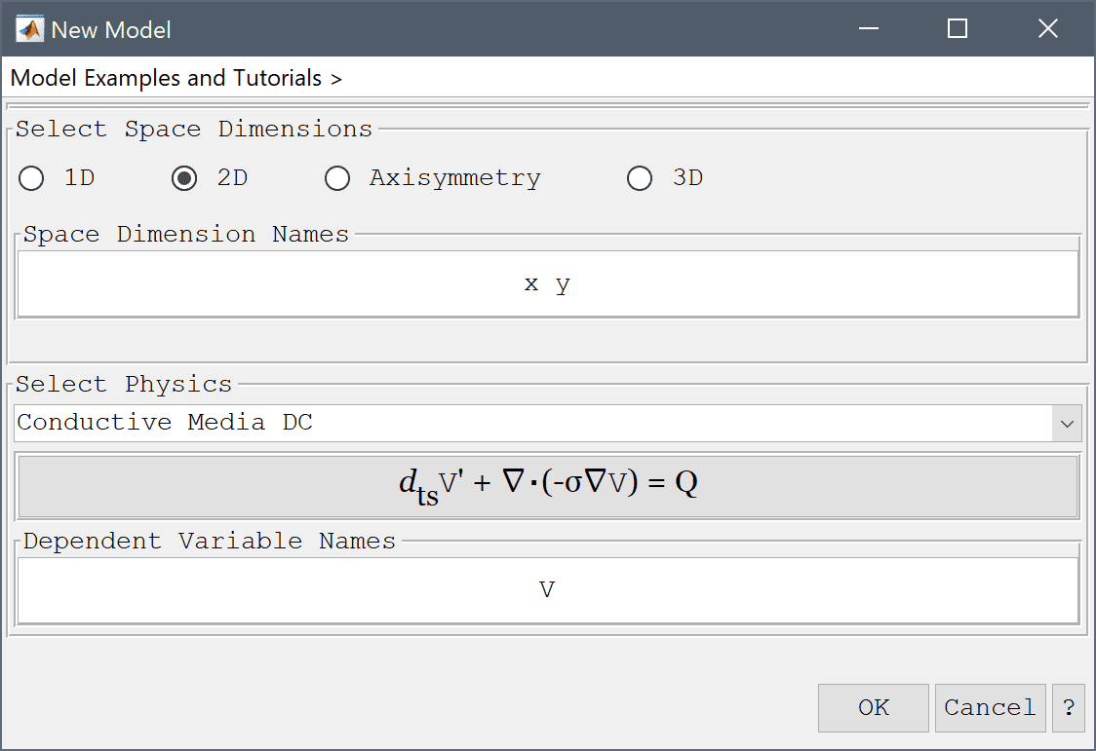Open the Select Physics dropdown arrow
The image size is (1096, 751).
click(x=1067, y=424)
